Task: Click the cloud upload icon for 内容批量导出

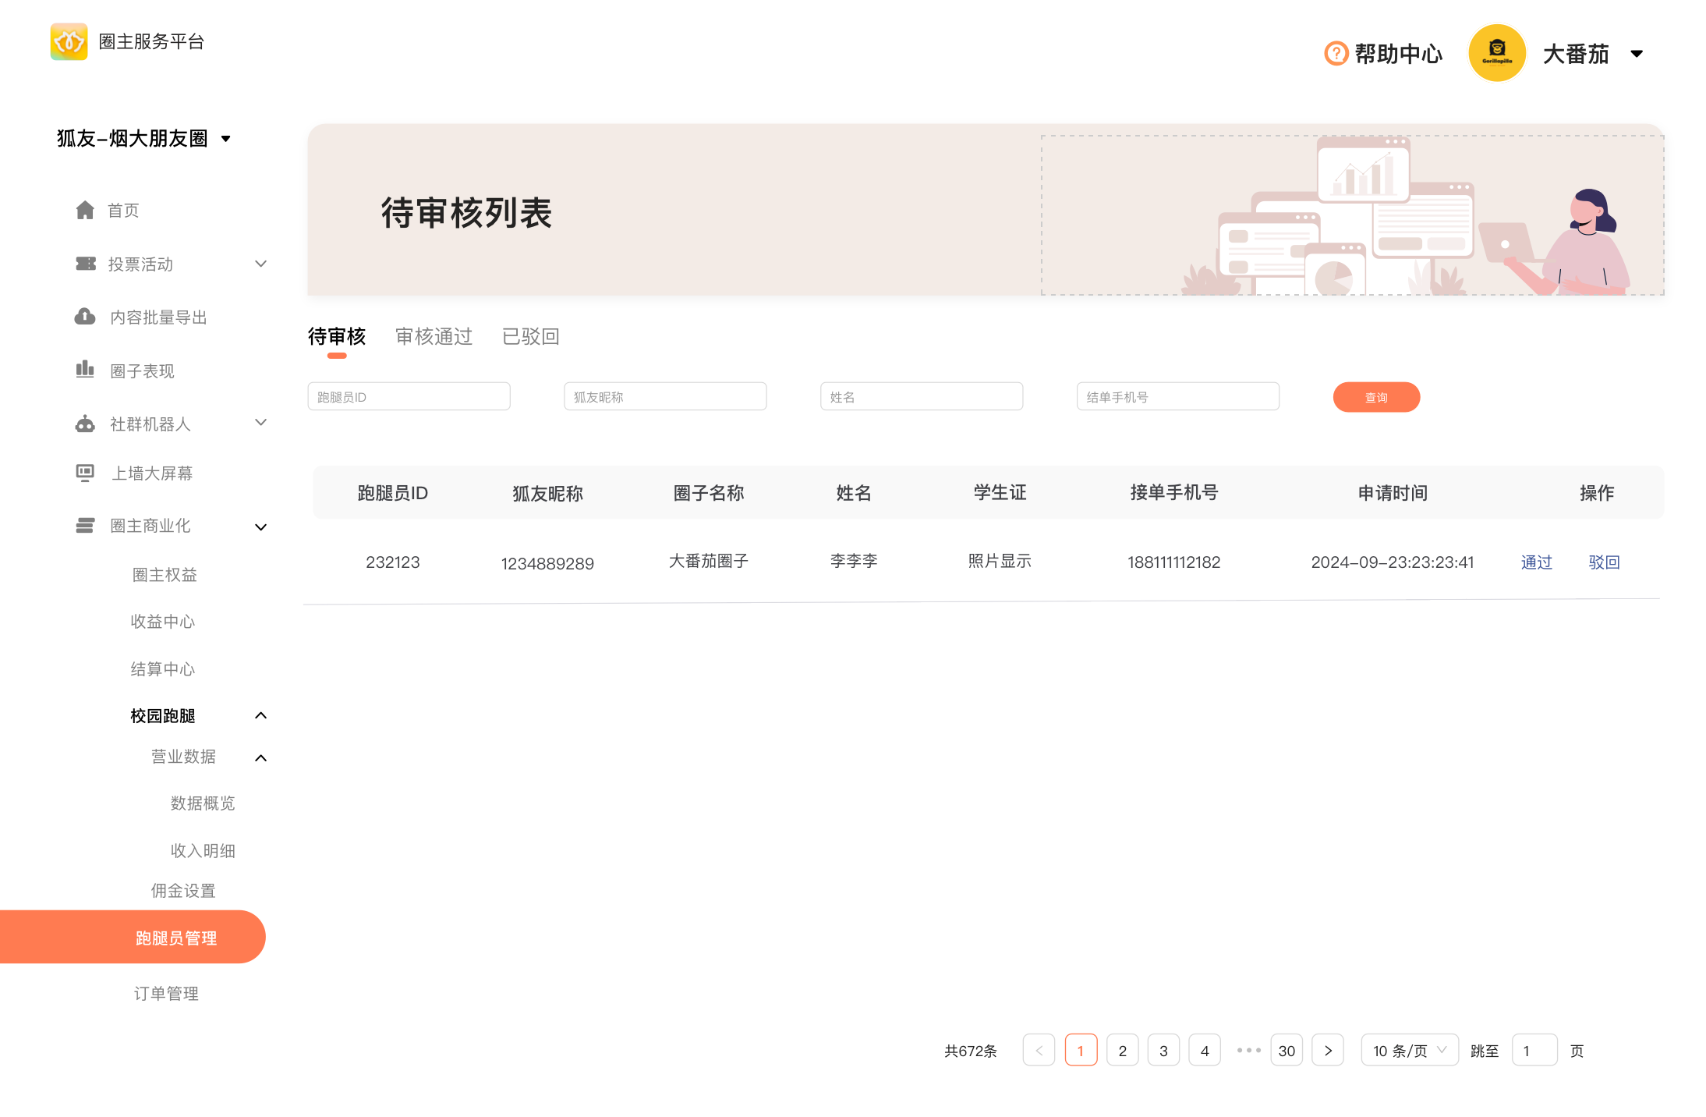Action: 85,317
